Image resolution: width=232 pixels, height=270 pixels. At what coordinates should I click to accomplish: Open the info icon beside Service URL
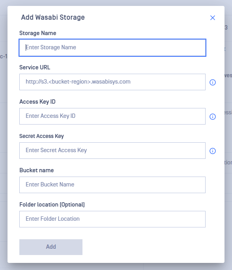point(213,82)
